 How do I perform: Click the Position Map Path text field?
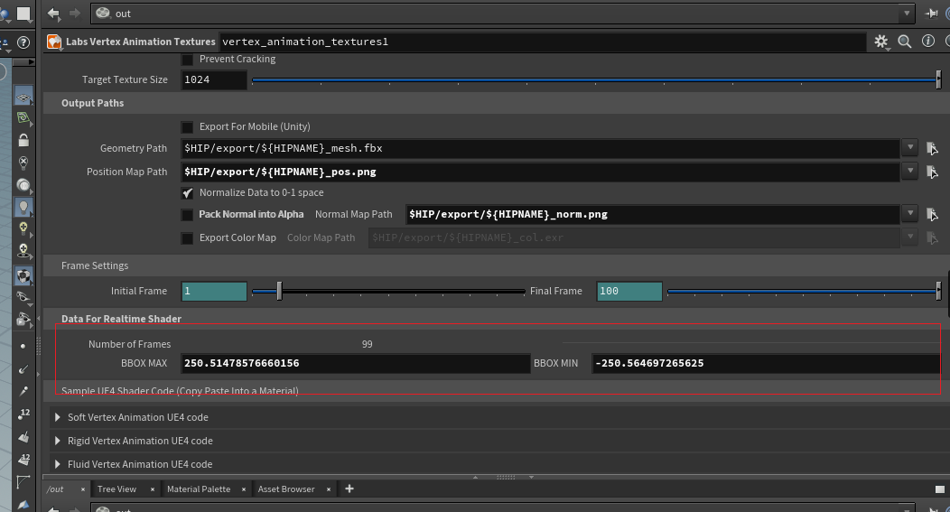[540, 172]
